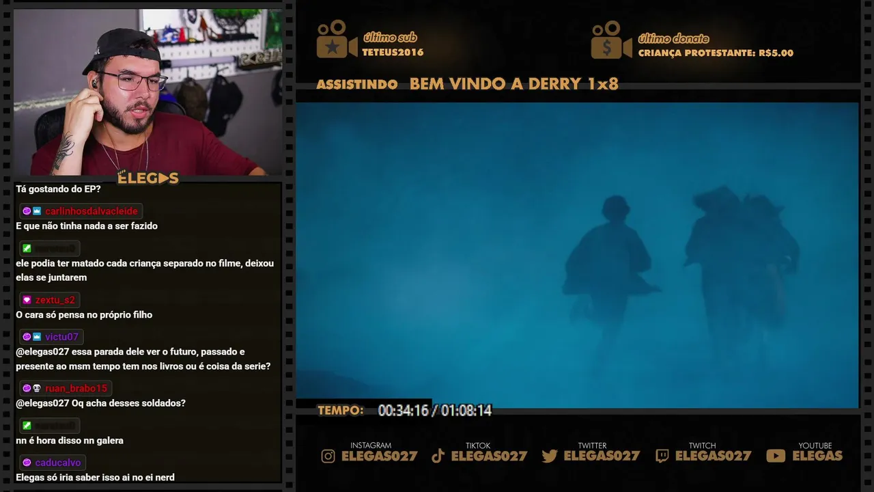Click the ELEGAS YouTube handle

817,456
